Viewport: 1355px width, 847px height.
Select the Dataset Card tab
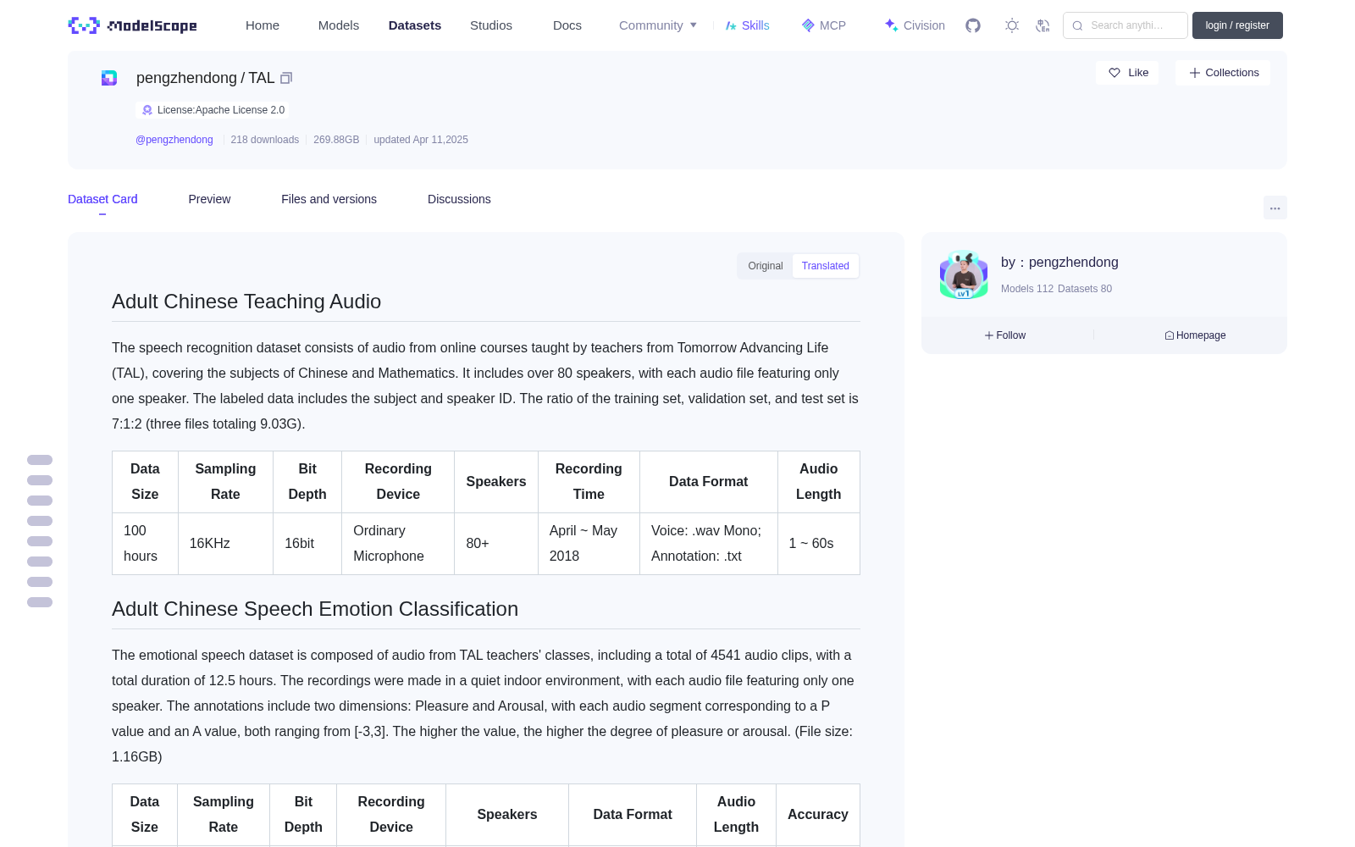point(102,199)
